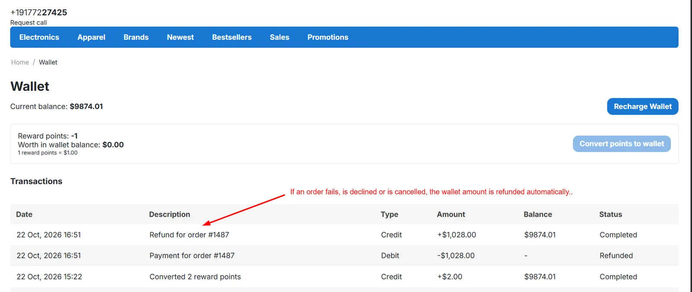Go to the Brands page
Screen dimensions: 692x292
point(136,37)
